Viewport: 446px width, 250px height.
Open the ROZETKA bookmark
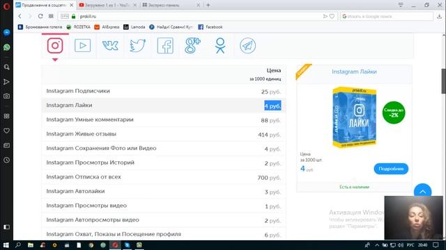pyautogui.click(x=78, y=27)
